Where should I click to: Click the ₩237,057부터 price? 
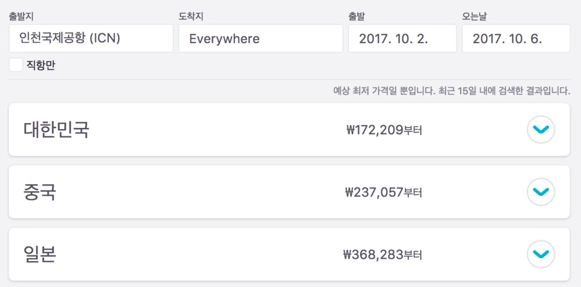[x=384, y=192]
